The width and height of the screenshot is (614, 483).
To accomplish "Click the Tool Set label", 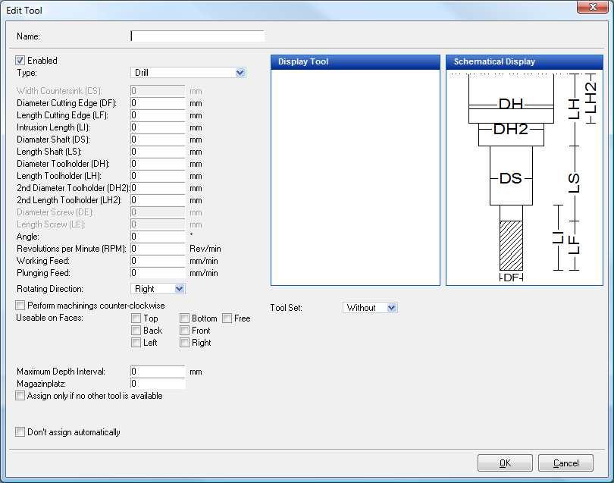I will 286,308.
